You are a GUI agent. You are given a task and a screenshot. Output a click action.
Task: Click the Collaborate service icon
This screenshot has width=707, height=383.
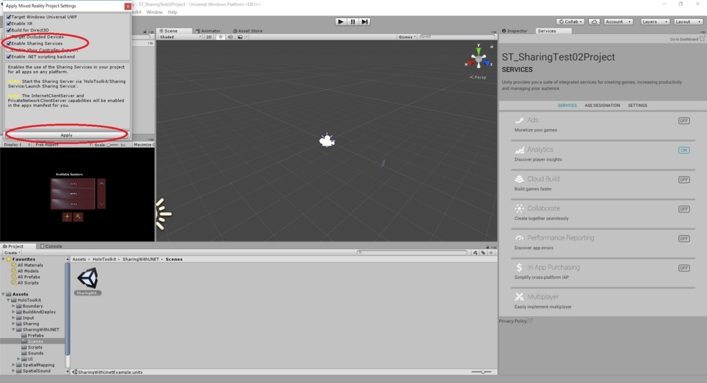point(519,208)
